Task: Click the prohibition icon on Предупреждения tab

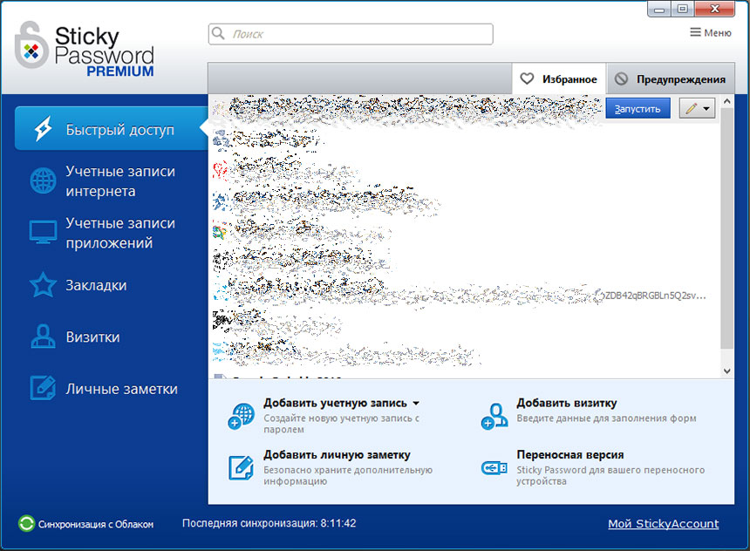Action: (x=621, y=78)
